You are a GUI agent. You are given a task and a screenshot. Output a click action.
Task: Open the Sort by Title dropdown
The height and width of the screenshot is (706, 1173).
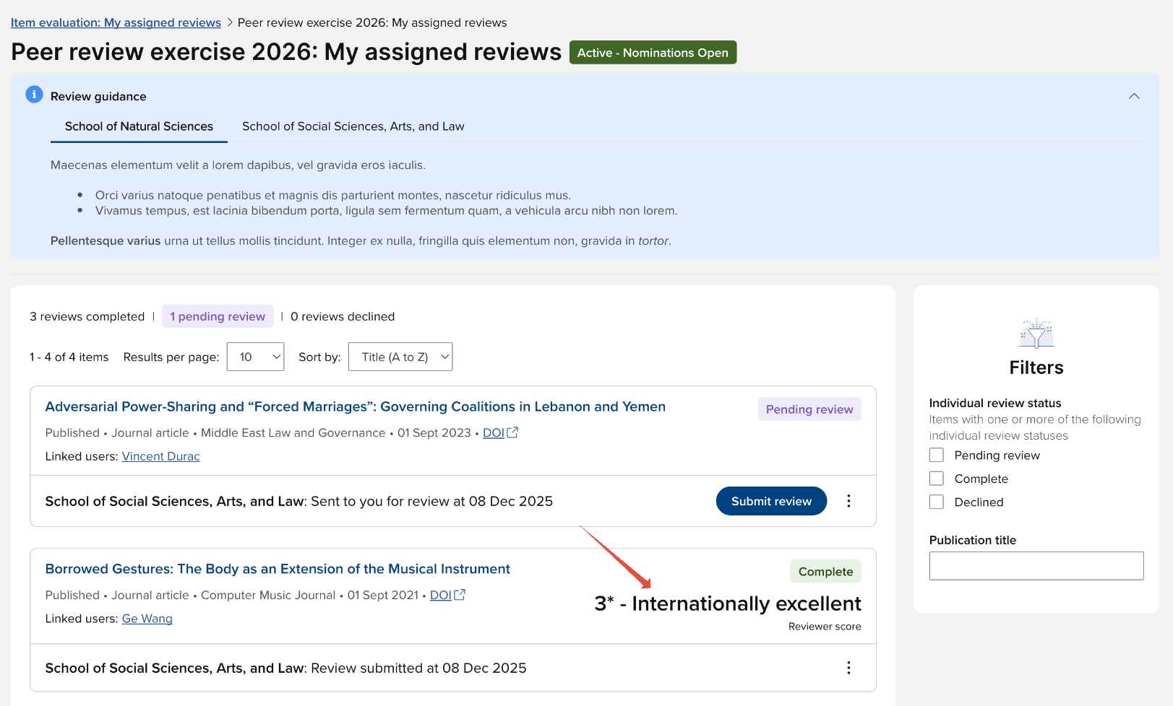400,357
